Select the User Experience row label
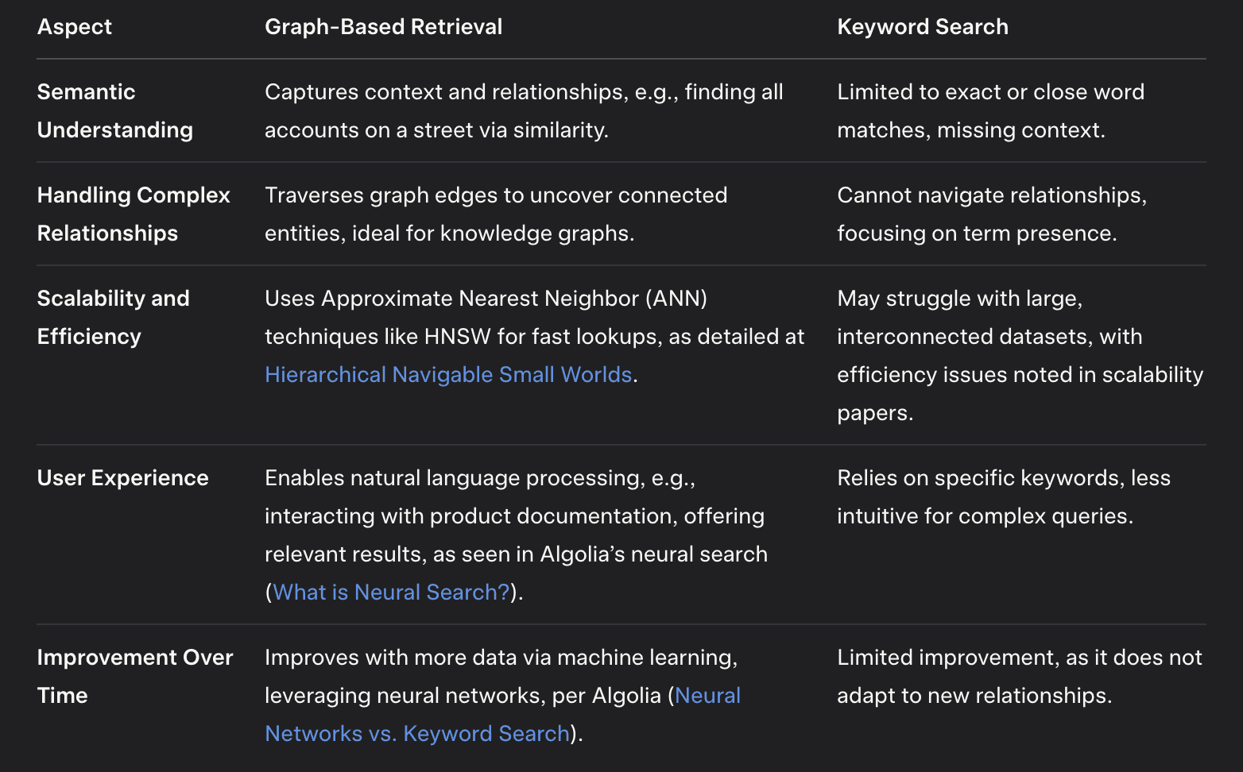The image size is (1243, 772). (123, 477)
